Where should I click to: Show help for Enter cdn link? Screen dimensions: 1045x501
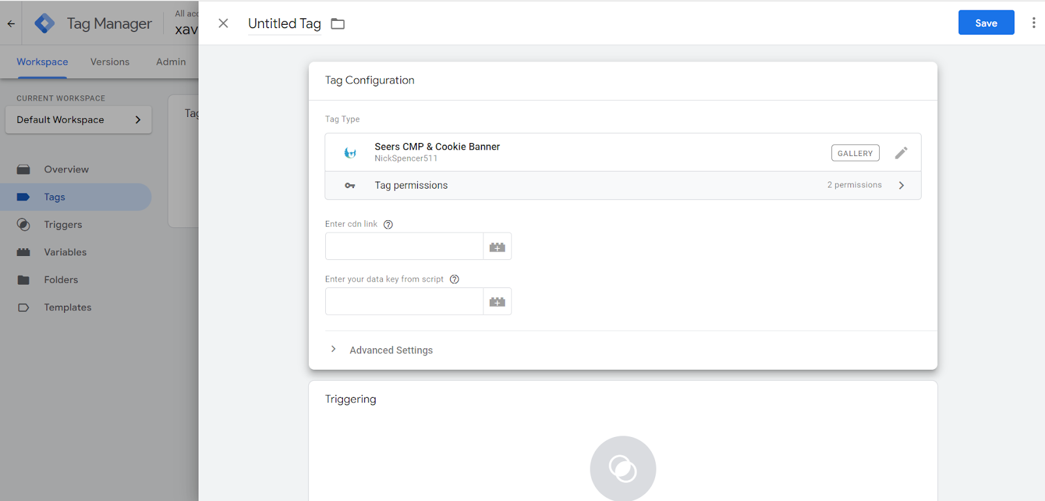pos(388,225)
